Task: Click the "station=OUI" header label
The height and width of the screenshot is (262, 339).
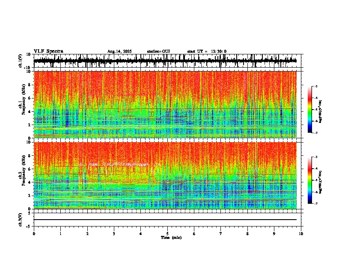Action: click(x=158, y=51)
